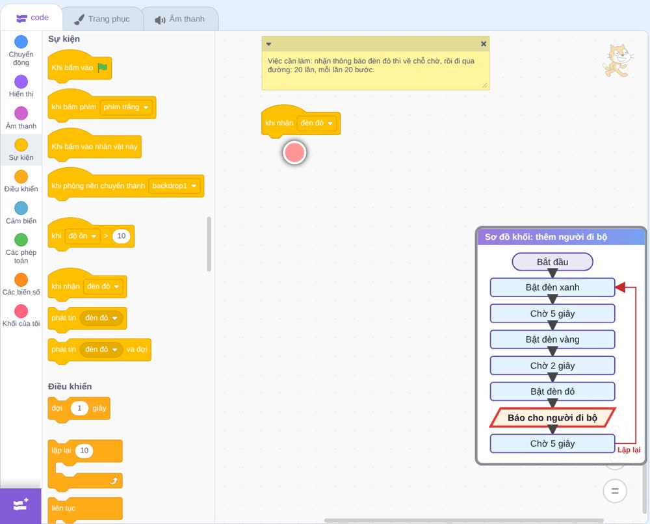650x524 pixels.
Task: Open the độ ồn dropdown
Action: (83, 236)
